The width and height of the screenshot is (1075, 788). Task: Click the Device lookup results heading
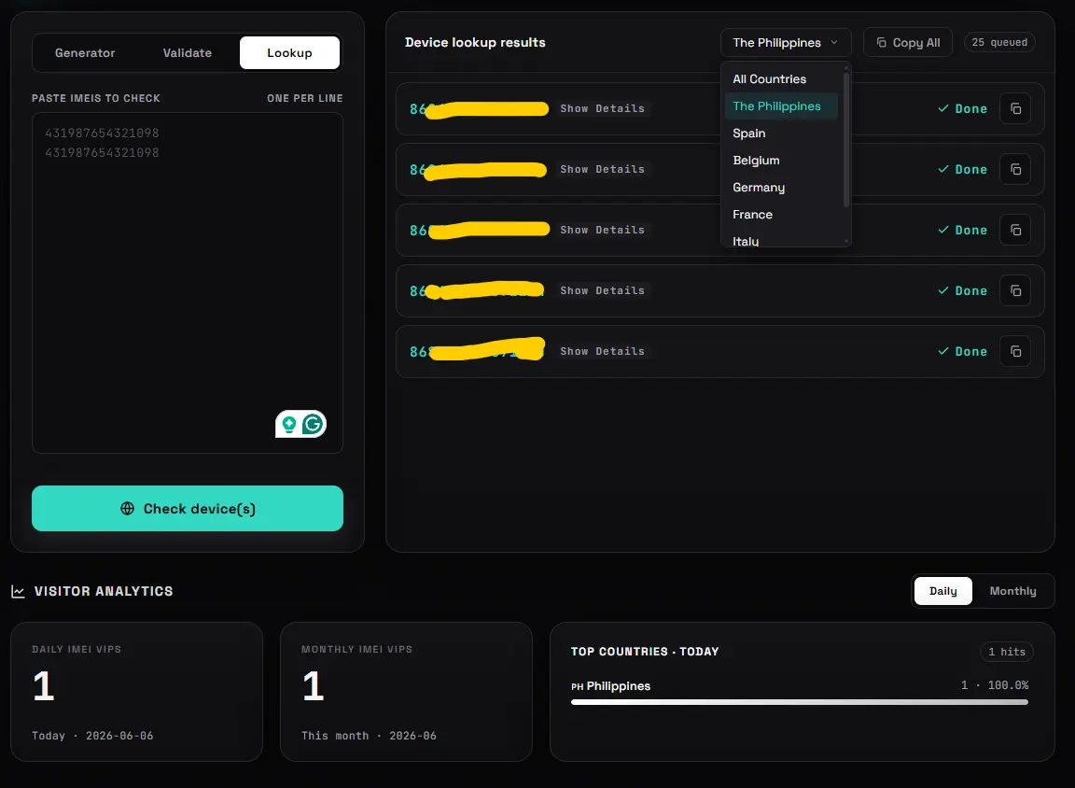[475, 43]
